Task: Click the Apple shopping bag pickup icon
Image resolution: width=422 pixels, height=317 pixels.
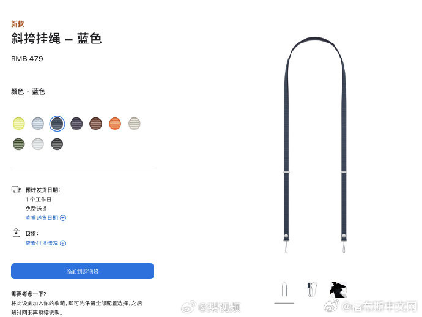Action: click(17, 233)
